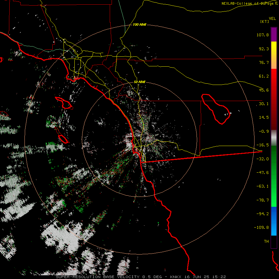
Task: Select the -109.8 legend value
Action: pos(261,228)
